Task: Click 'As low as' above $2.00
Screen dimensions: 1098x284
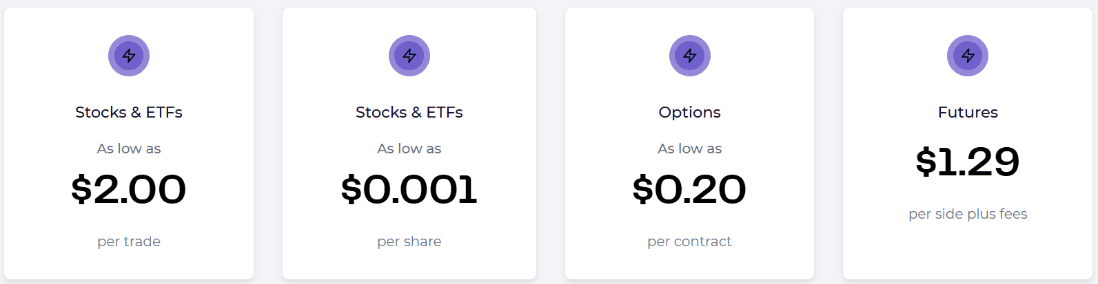Action: point(129,149)
